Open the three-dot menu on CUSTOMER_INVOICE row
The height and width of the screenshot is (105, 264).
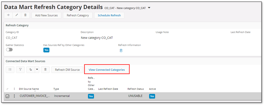14,96
